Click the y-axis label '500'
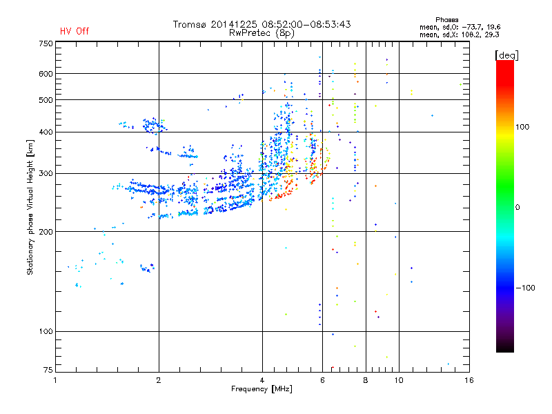This screenshot has width=552, height=414. 46,100
